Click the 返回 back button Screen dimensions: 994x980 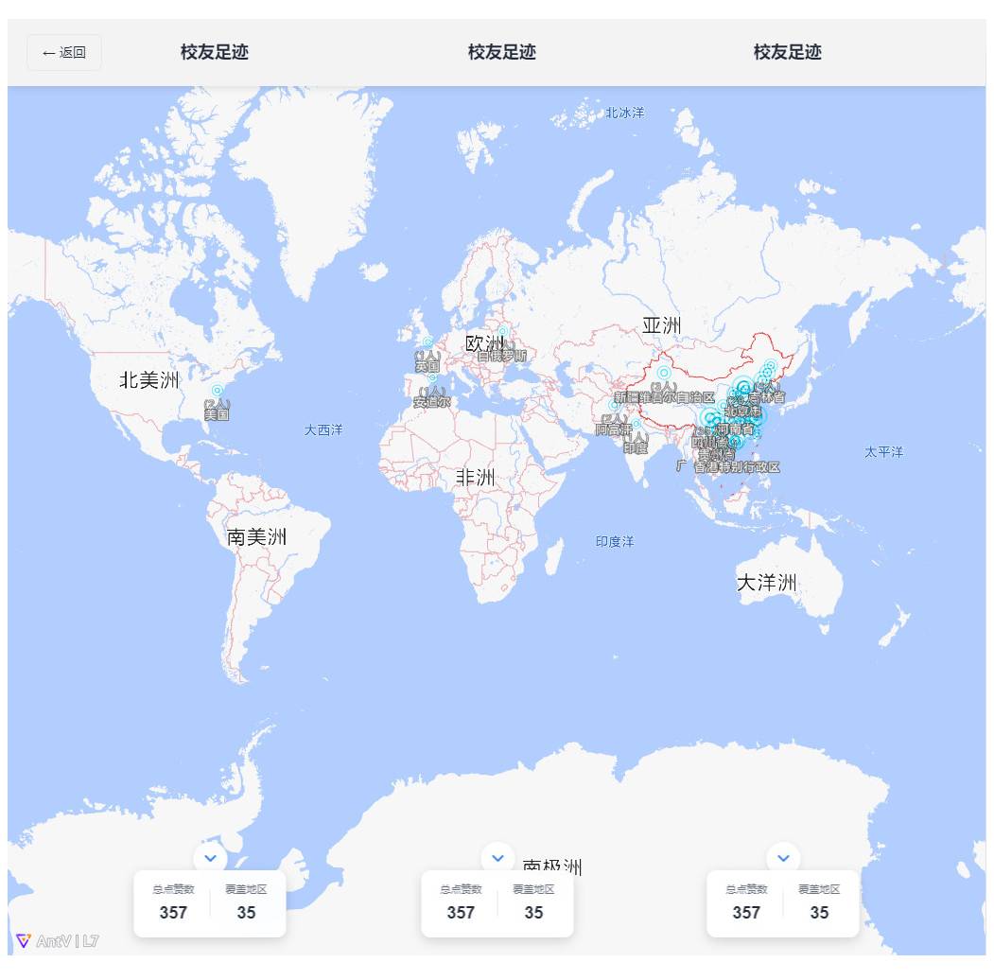point(64,53)
